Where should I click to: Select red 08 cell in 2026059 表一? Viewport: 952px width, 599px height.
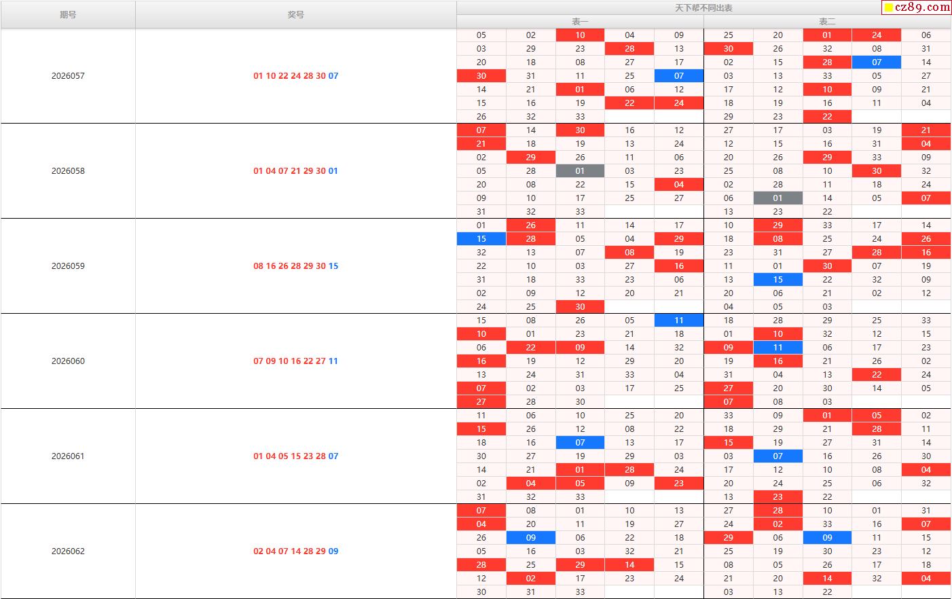pyautogui.click(x=629, y=253)
